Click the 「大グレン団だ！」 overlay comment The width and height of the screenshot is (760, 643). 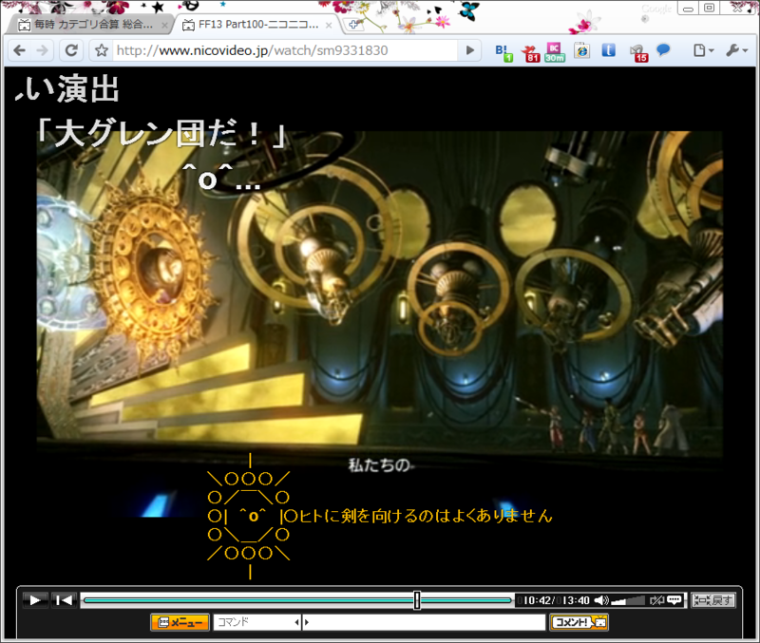[x=161, y=133]
